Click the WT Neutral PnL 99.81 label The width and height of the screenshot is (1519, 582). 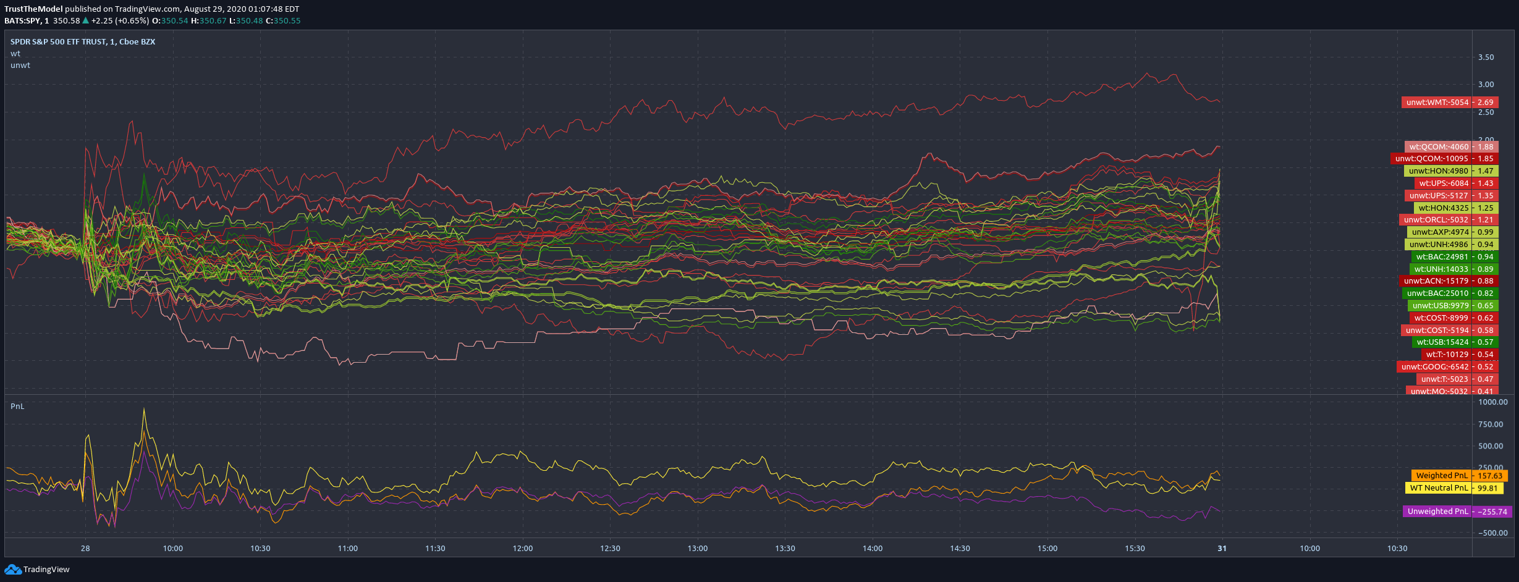pos(1454,487)
